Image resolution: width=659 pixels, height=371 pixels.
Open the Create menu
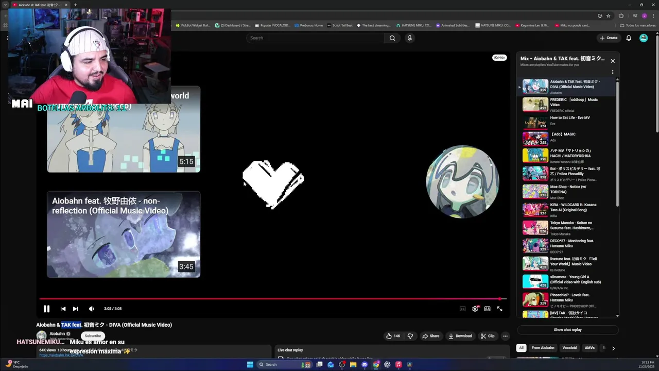(608, 38)
